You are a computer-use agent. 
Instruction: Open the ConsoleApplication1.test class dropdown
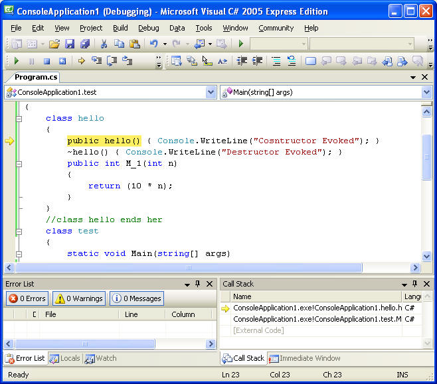coord(211,92)
